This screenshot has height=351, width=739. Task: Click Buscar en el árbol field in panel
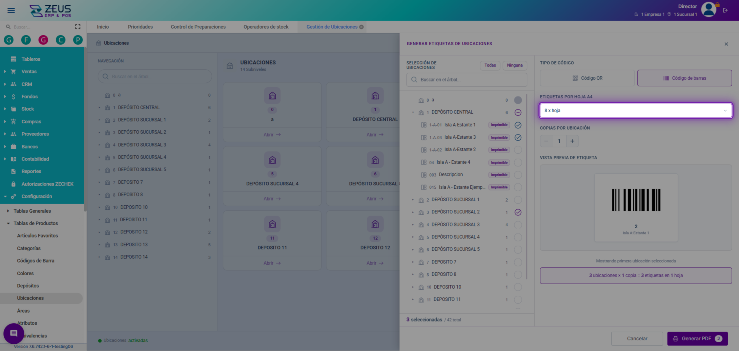click(467, 80)
